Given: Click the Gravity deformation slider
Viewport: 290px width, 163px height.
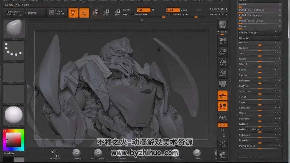Looking at the screenshot, I should [x=260, y=141].
